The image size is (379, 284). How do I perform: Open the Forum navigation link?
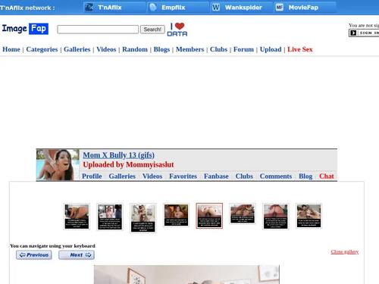coord(243,49)
